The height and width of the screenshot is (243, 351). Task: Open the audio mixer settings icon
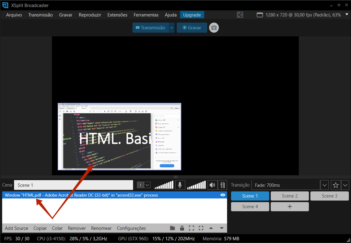pyautogui.click(x=223, y=185)
